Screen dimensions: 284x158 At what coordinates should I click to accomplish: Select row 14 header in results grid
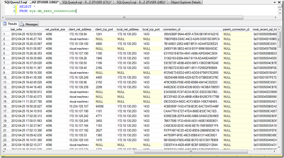tap(6, 97)
